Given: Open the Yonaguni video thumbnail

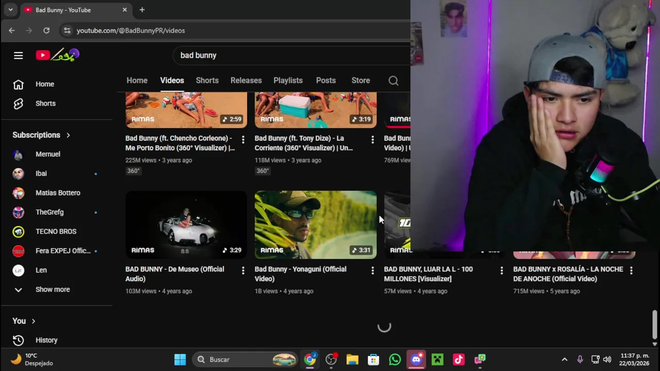Looking at the screenshot, I should 316,225.
